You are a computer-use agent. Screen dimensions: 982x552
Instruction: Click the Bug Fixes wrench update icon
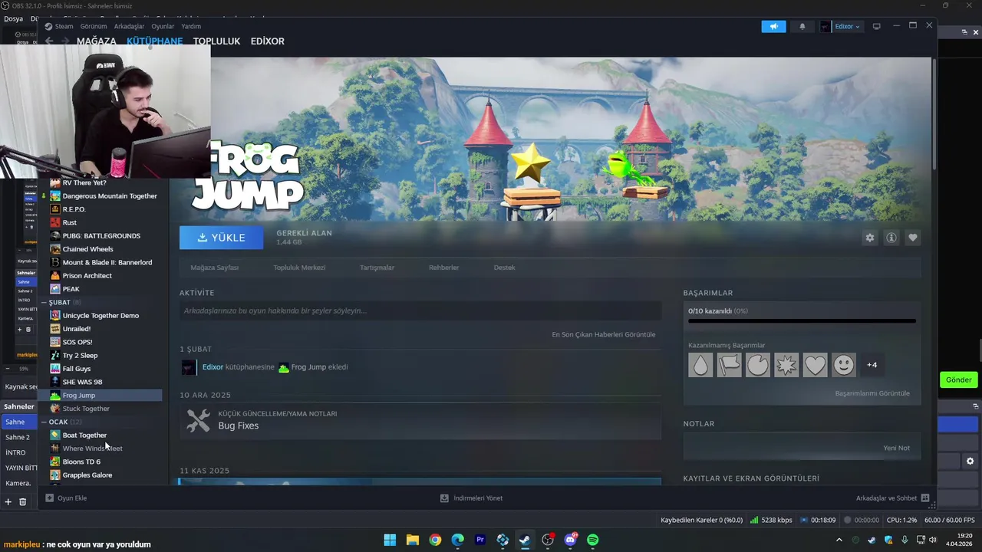pos(198,420)
